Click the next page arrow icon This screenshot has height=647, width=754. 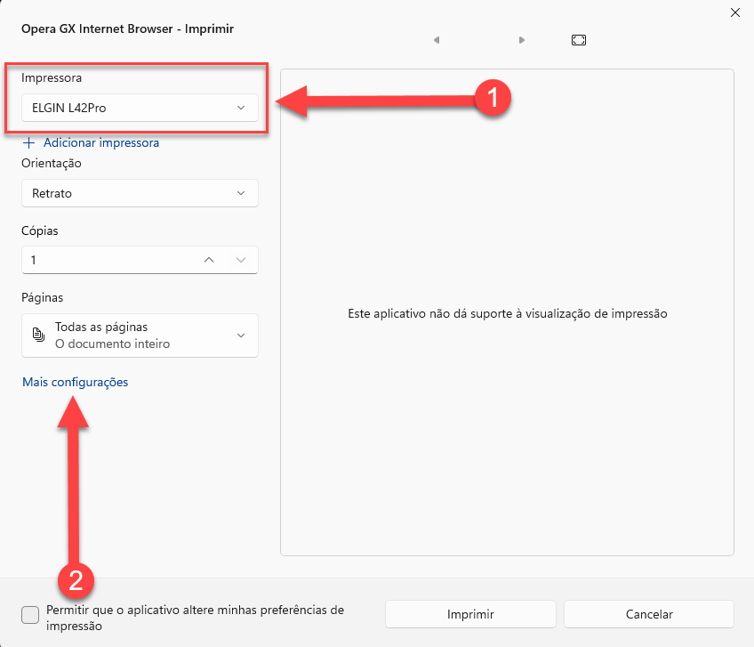coord(522,40)
